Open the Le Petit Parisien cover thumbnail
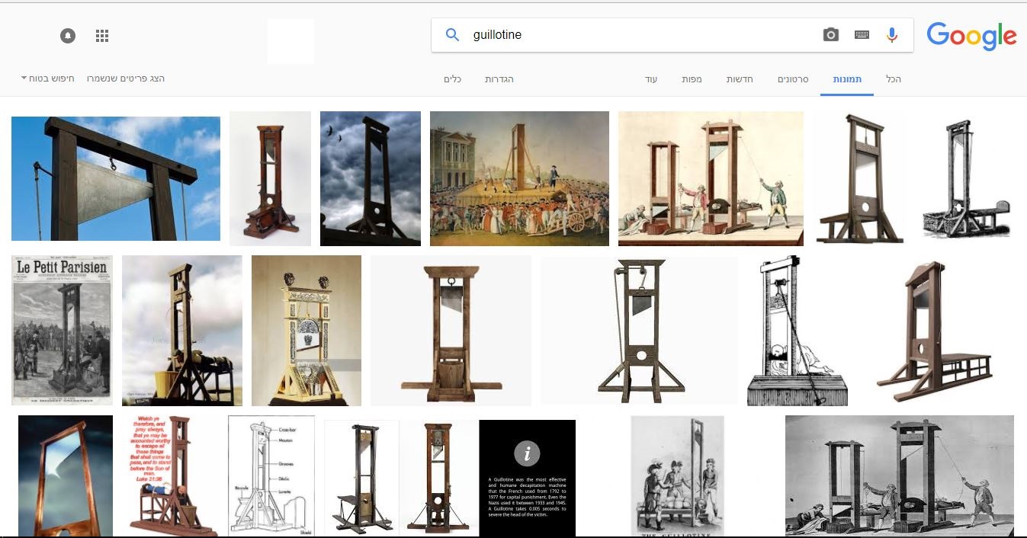The width and height of the screenshot is (1027, 538). pos(62,330)
